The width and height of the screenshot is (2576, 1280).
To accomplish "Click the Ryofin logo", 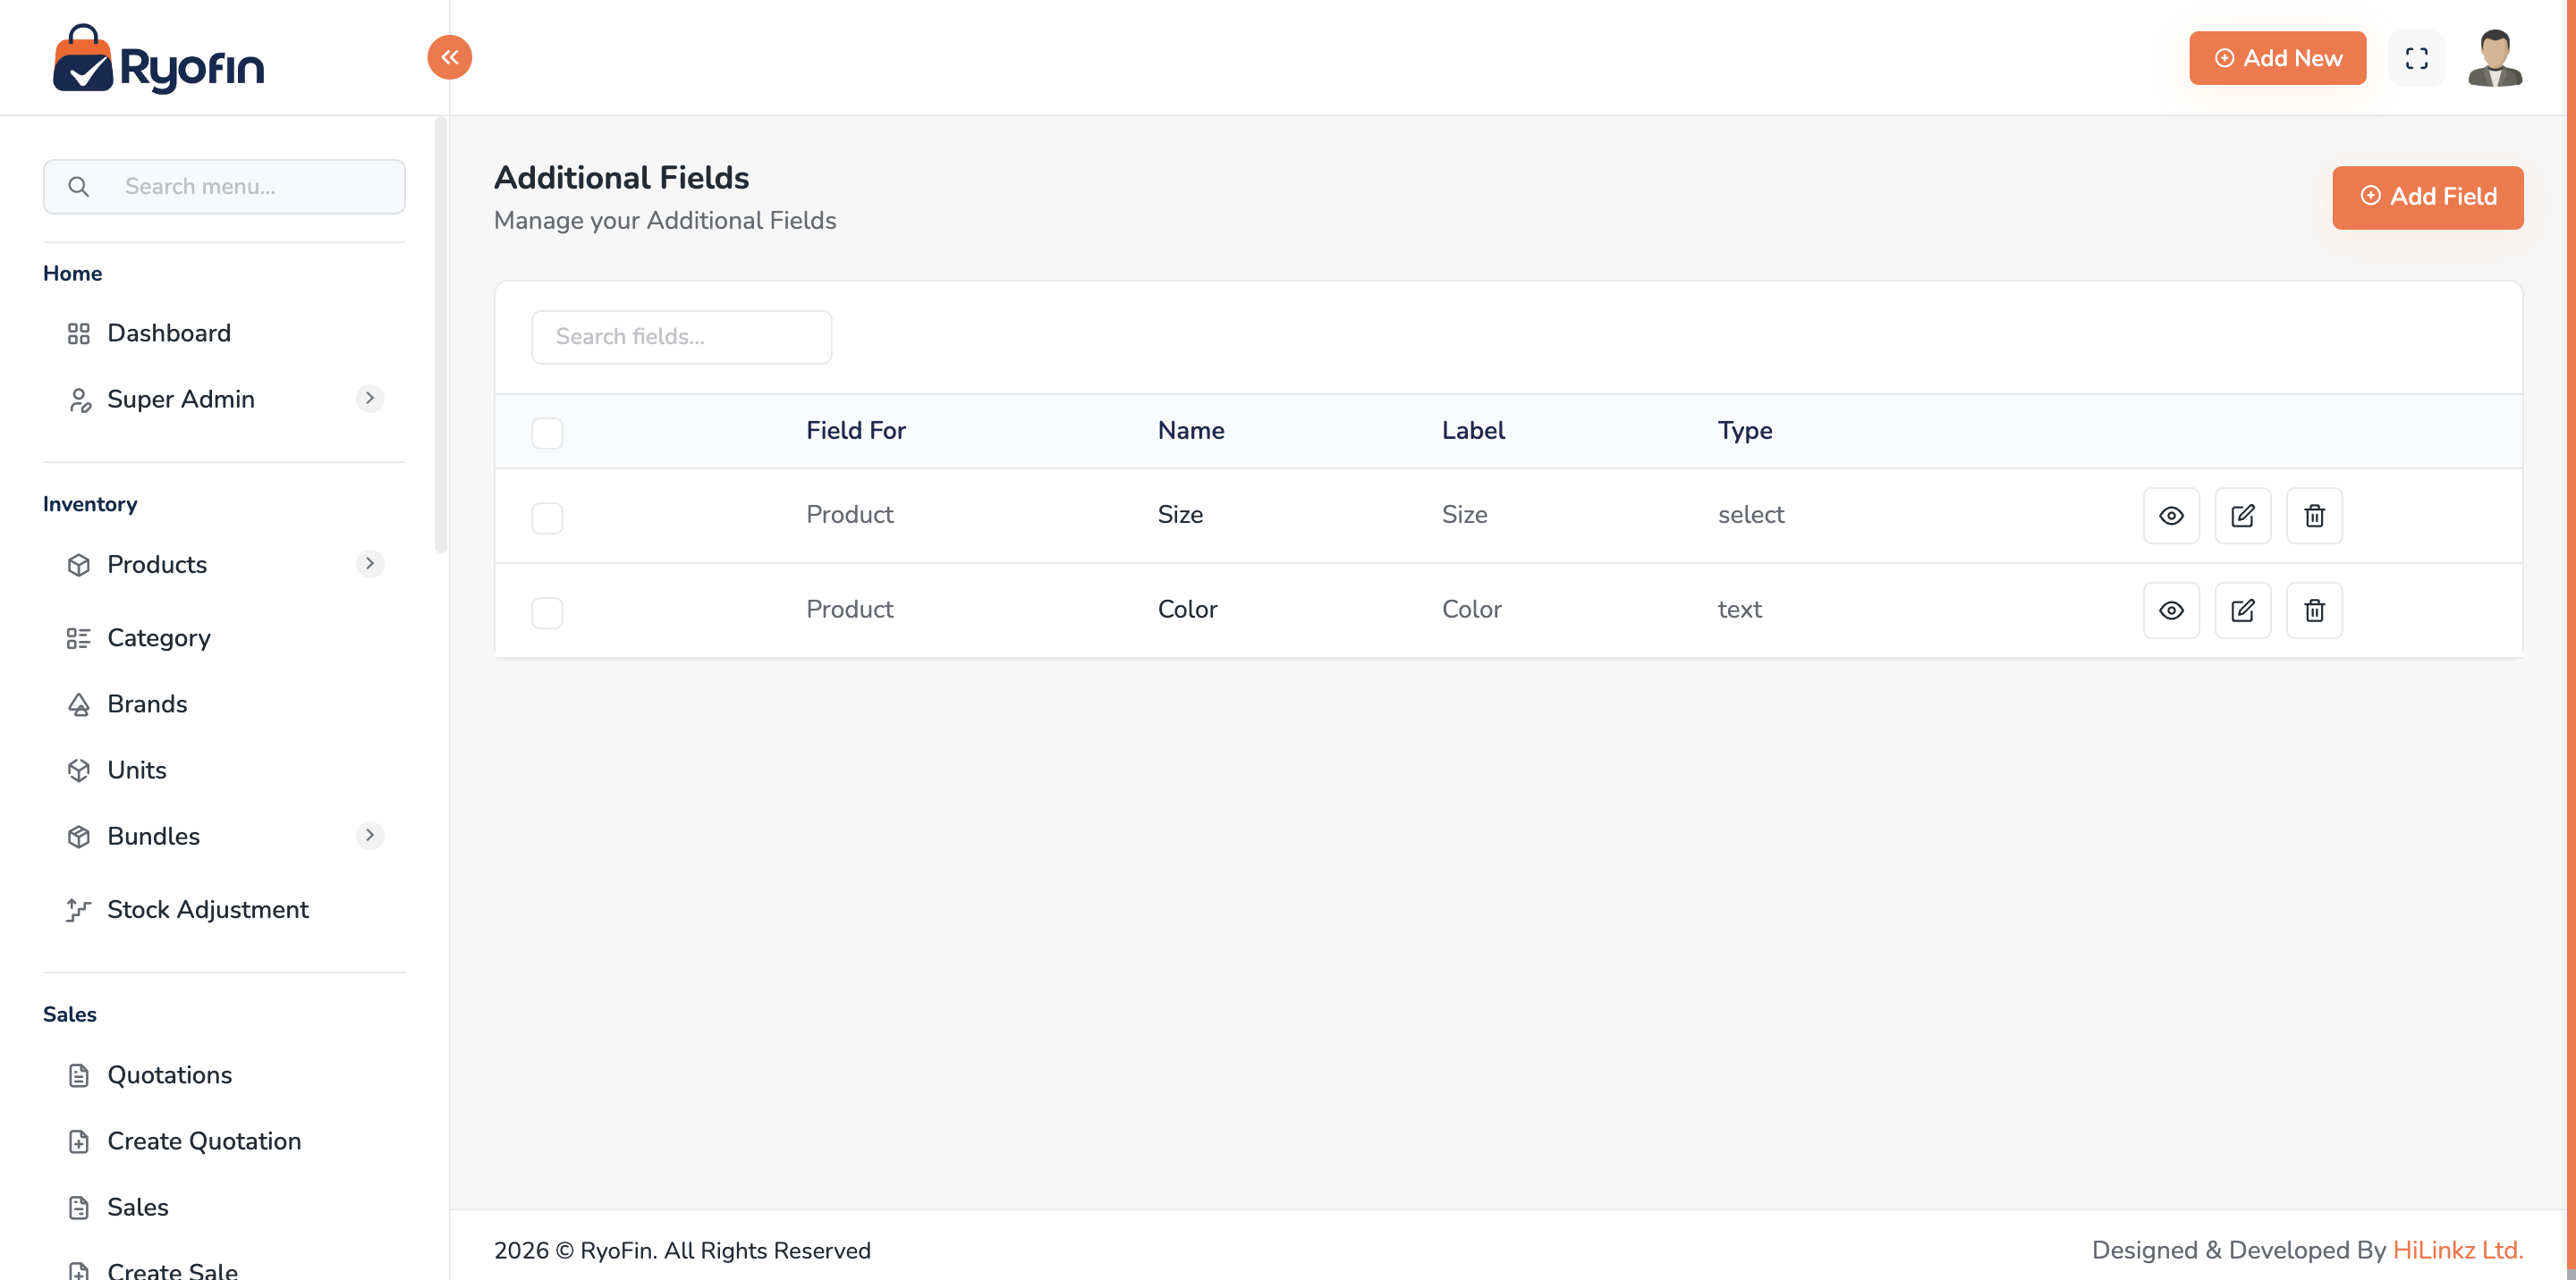I will click(158, 59).
